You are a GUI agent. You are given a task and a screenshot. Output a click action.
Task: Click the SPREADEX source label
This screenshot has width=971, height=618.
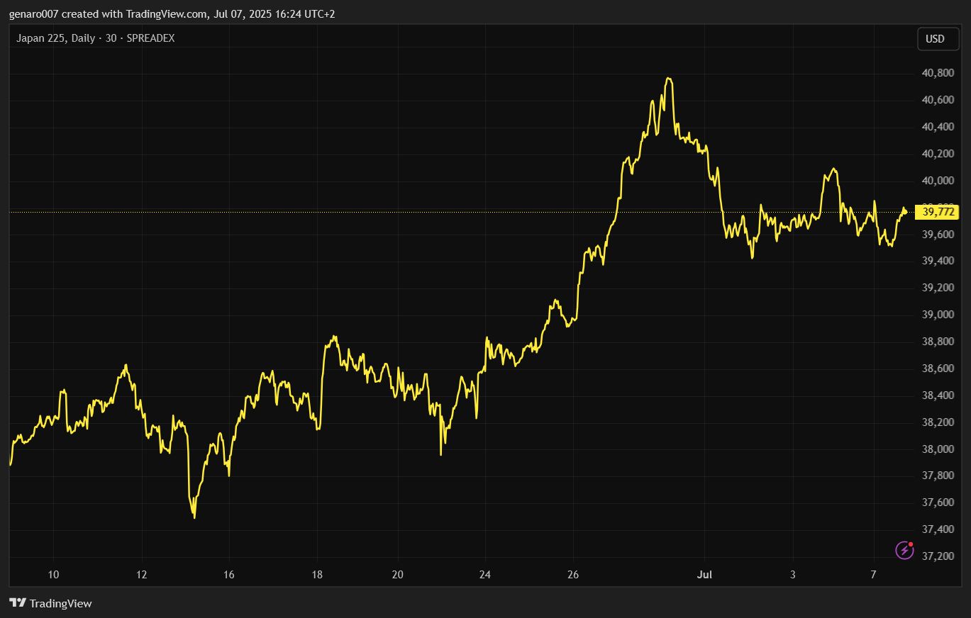(x=150, y=38)
